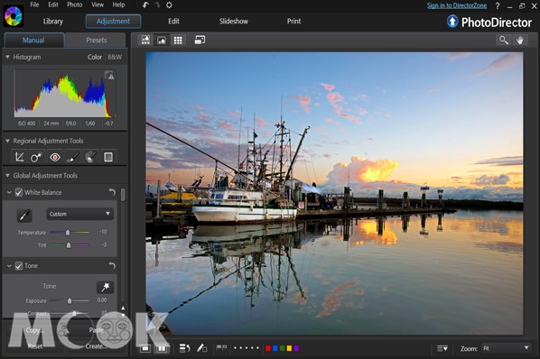Click the auto tone magic wand

[x=105, y=287]
